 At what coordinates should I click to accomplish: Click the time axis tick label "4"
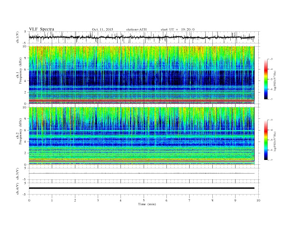coord(121,200)
